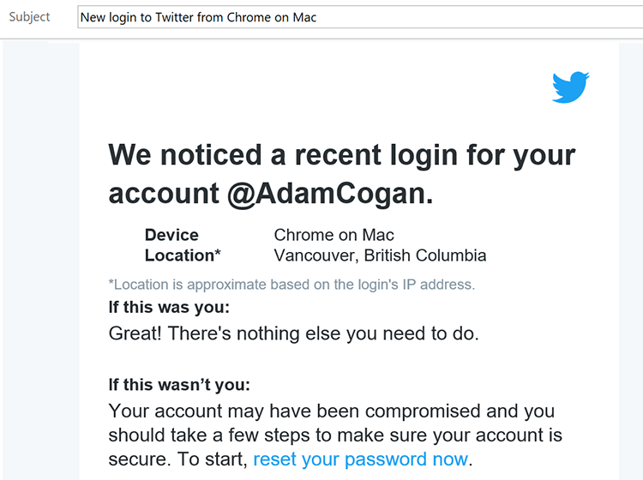The height and width of the screenshot is (480, 643).
Task: Select the Device label
Action: pos(171,235)
